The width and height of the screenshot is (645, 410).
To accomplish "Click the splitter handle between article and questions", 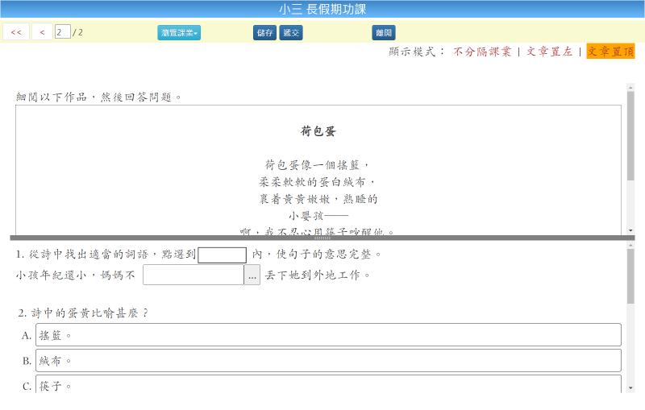I will point(322,238).
